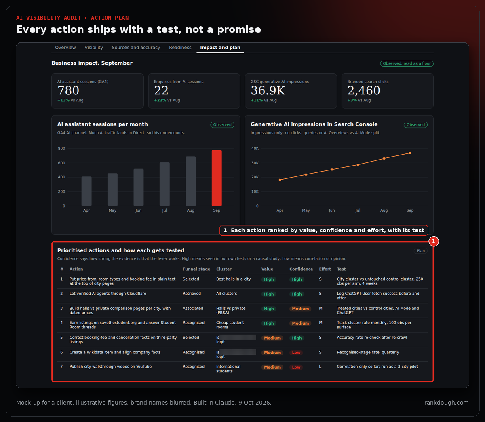This screenshot has height=422, width=485.
Task: Sort by the Test column header
Action: point(341,269)
